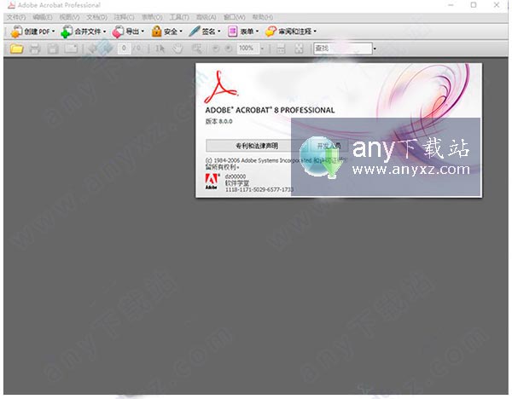Expand the zoom percentage dropdown arrow
The width and height of the screenshot is (512, 399).
pyautogui.click(x=262, y=49)
